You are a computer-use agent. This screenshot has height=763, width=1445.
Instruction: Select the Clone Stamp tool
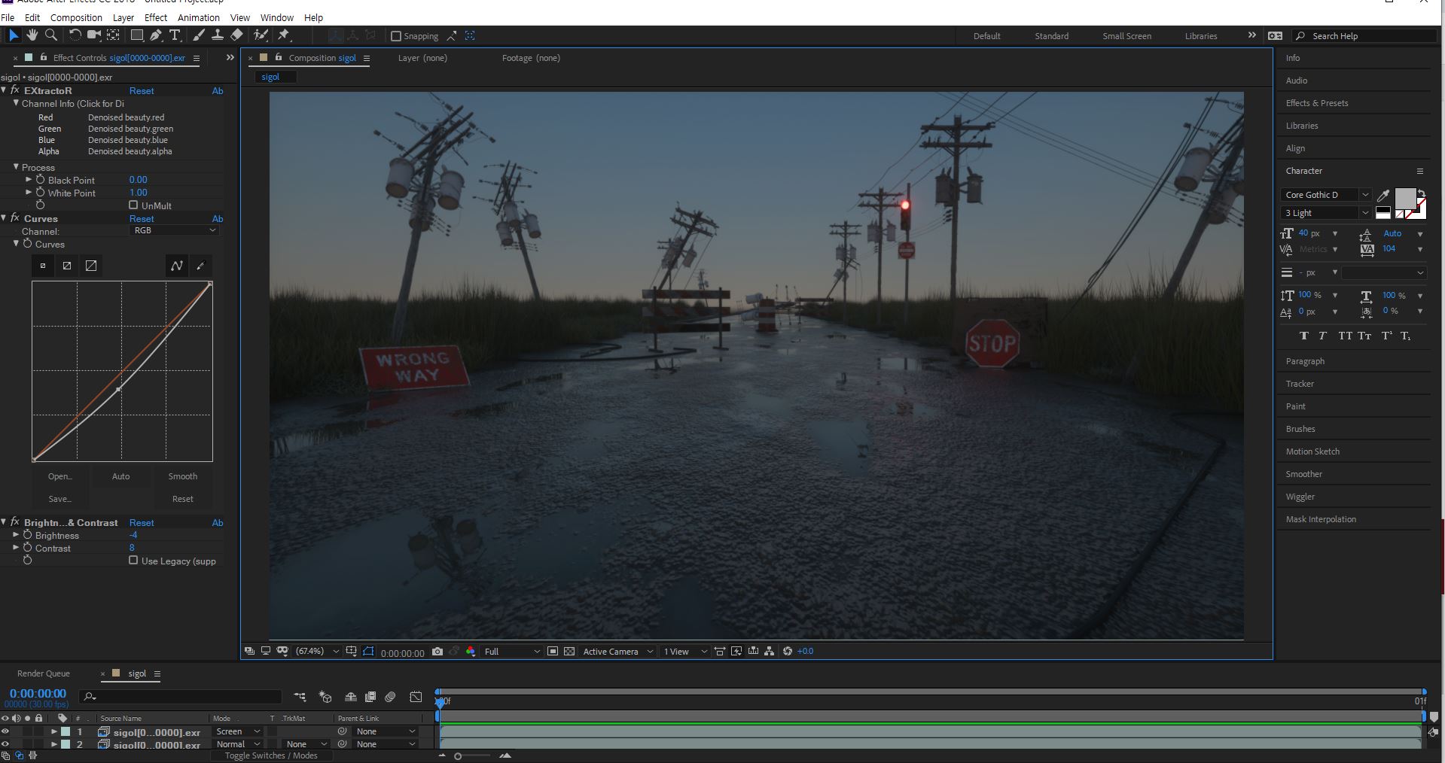coord(217,35)
